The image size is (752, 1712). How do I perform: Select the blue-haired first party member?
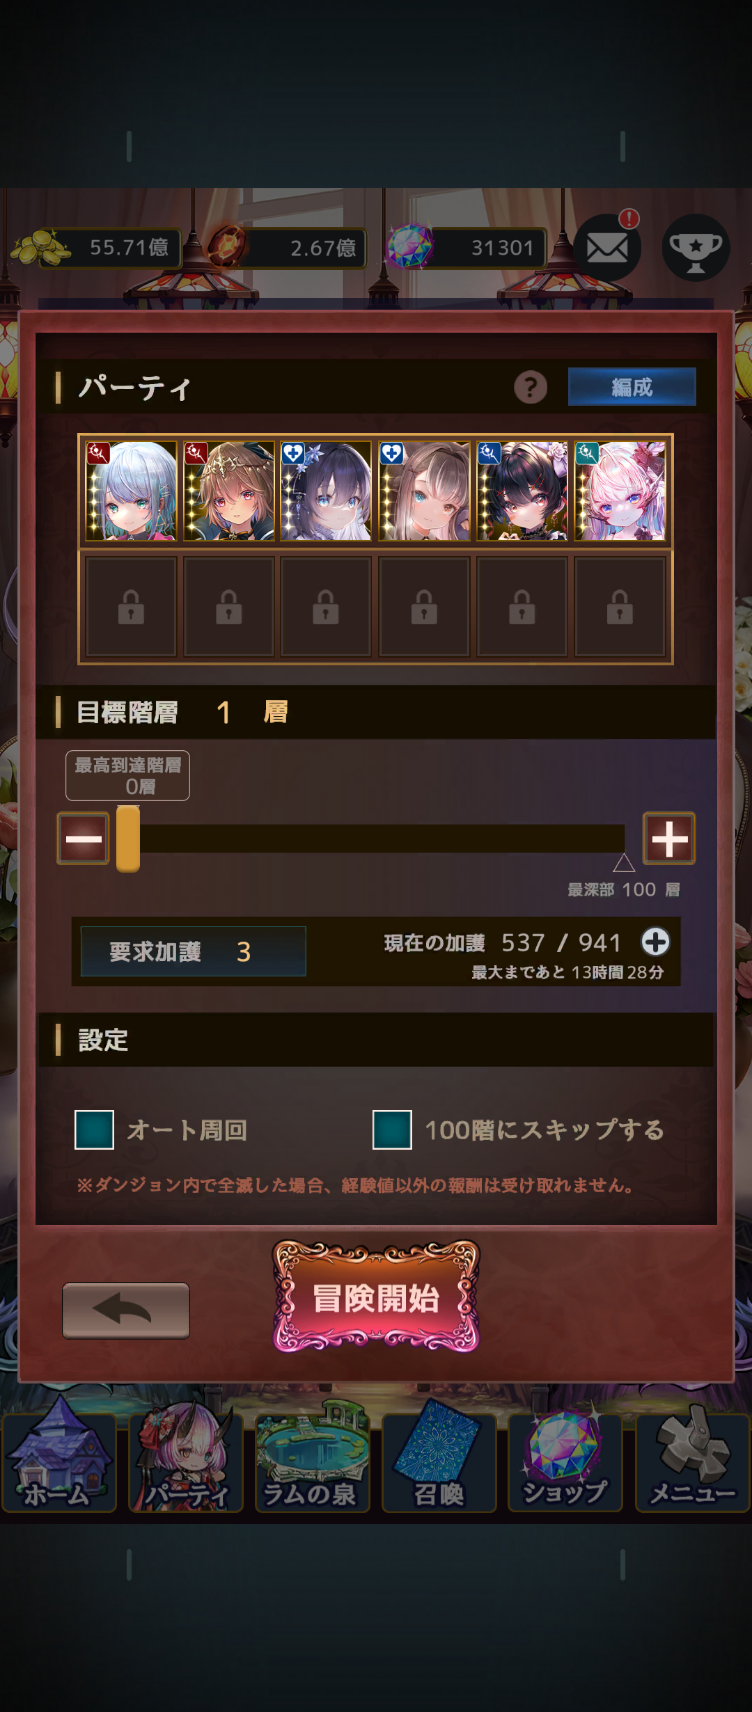(131, 491)
